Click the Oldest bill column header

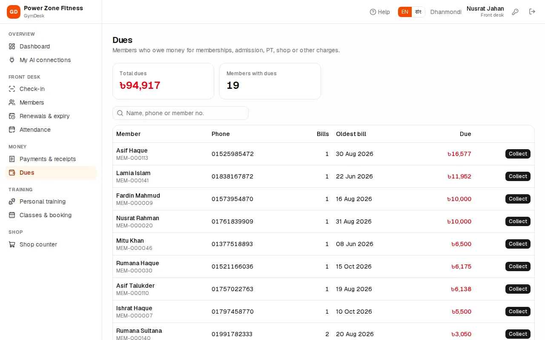coord(351,134)
